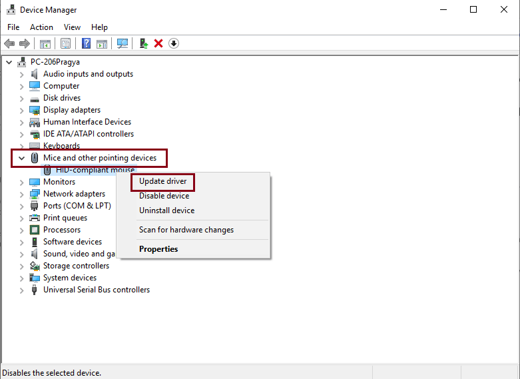Image resolution: width=520 pixels, height=379 pixels.
Task: Expand the System devices chevron
Action: point(21,278)
